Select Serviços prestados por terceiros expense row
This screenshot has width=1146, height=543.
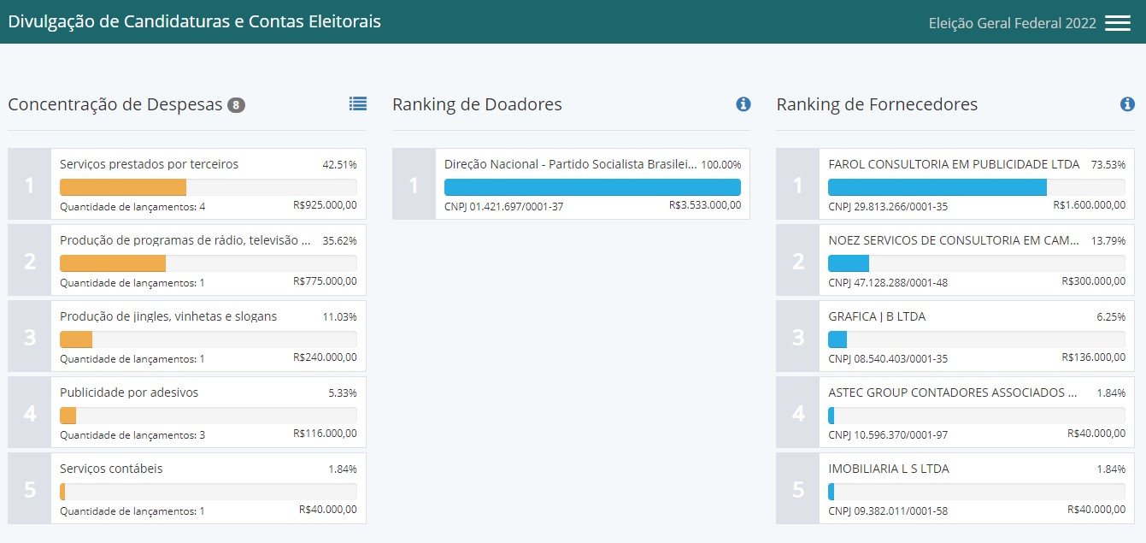pos(149,164)
